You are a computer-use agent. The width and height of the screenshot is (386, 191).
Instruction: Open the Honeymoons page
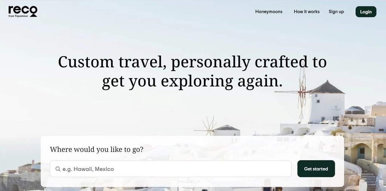tap(268, 12)
